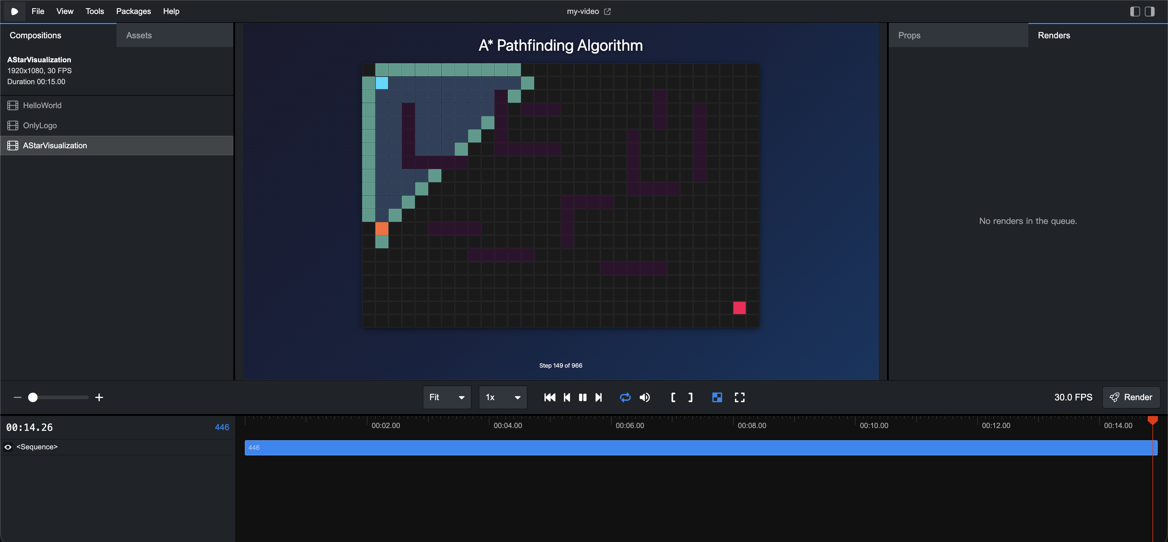The height and width of the screenshot is (542, 1168).
Task: Open the 1x playback speed dropdown
Action: (x=503, y=397)
